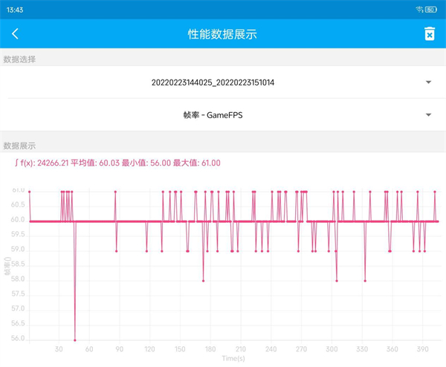Viewport: 446px width, 367px height.
Task: Click the 帧率 y-axis label
Action: click(x=7, y=265)
